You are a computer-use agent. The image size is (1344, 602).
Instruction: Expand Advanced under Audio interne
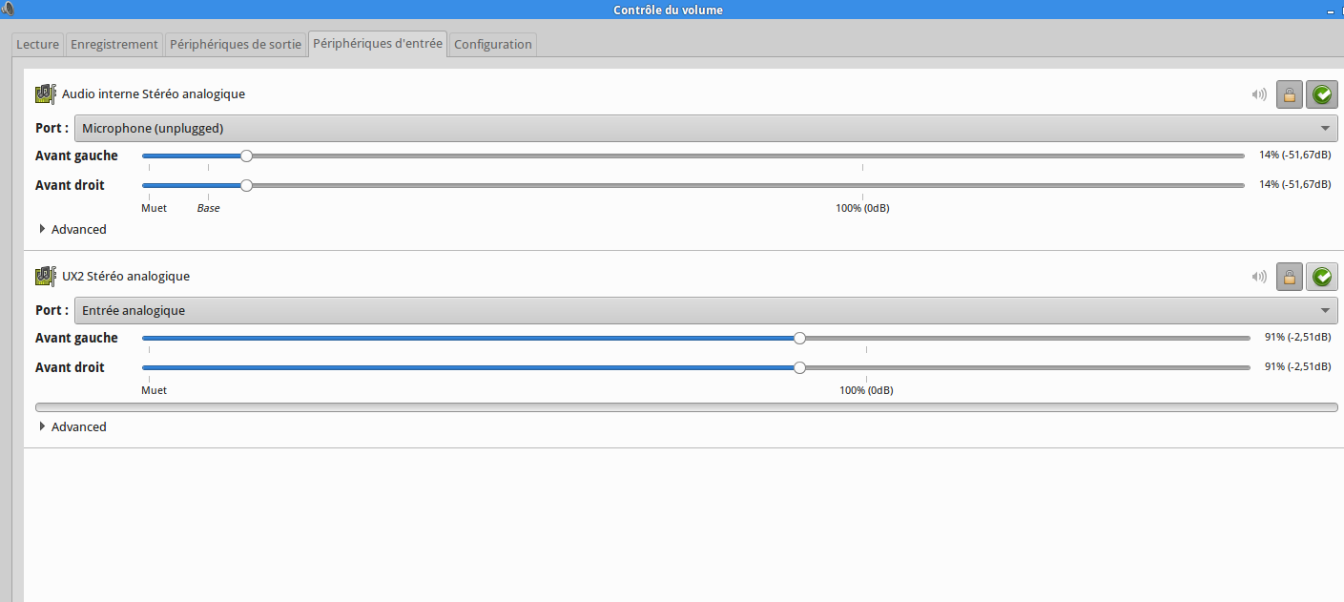72,229
